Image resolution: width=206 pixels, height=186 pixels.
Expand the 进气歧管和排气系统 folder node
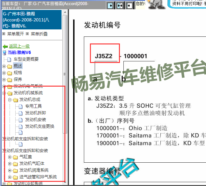tap(10, 177)
